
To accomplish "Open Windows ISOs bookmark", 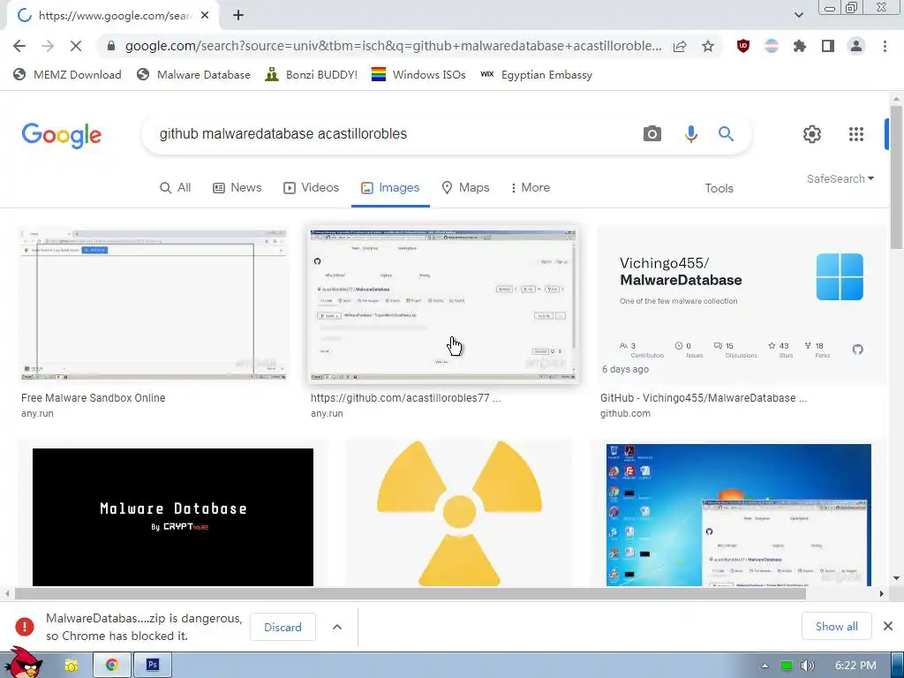I will point(418,75).
